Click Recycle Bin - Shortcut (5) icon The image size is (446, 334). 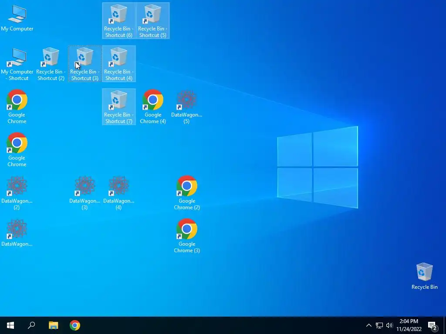(153, 20)
